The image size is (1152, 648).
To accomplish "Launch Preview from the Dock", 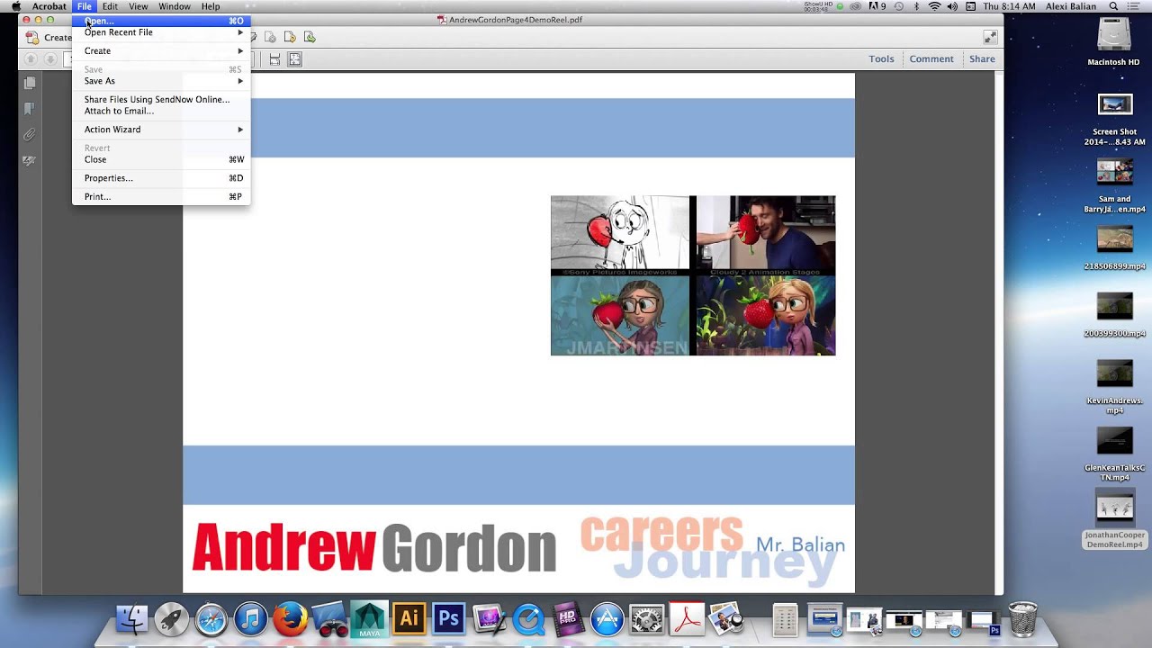I will coord(725,619).
